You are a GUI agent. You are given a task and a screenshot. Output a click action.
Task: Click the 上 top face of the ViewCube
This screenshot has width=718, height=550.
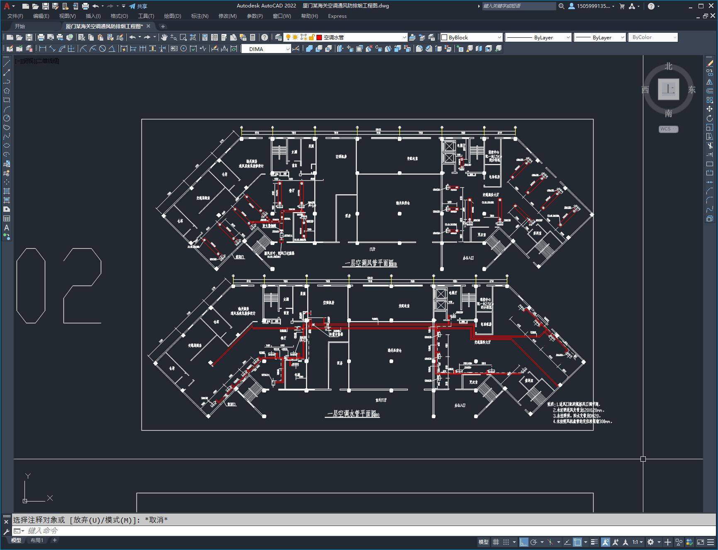[x=668, y=89]
